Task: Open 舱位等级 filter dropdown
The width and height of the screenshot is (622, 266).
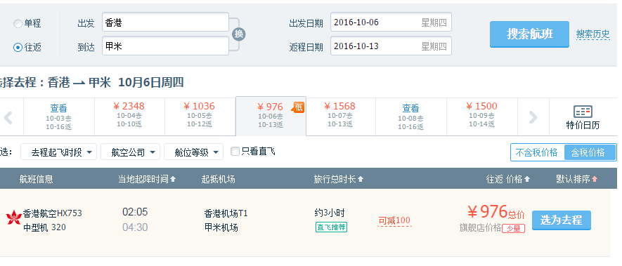Action: pos(193,152)
